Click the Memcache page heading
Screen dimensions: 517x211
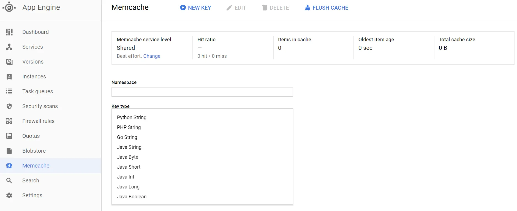coord(130,7)
